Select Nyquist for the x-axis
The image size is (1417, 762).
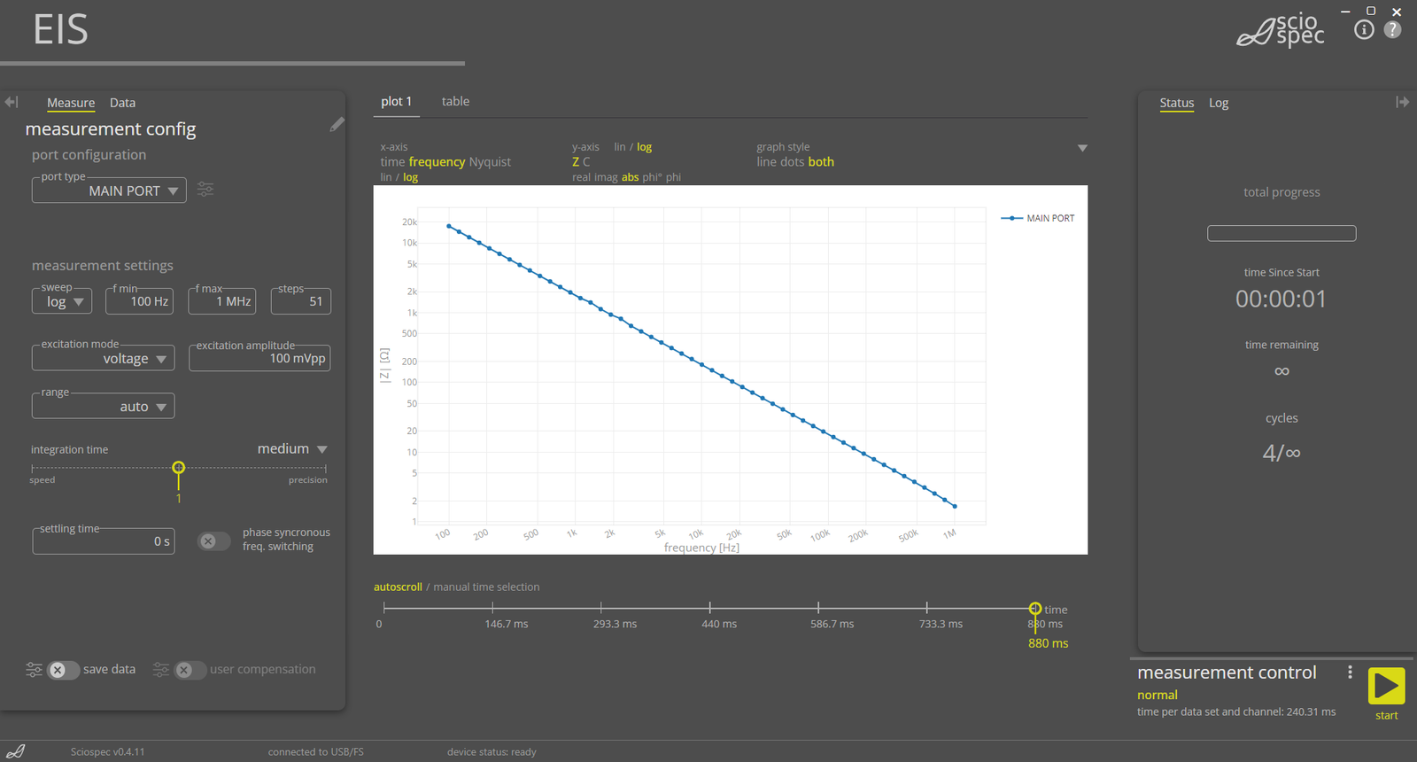490,162
